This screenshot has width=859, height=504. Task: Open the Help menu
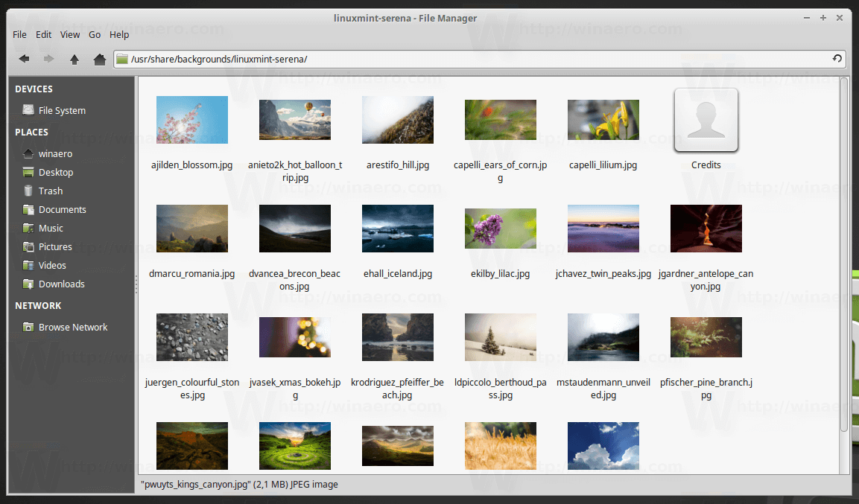coord(119,34)
